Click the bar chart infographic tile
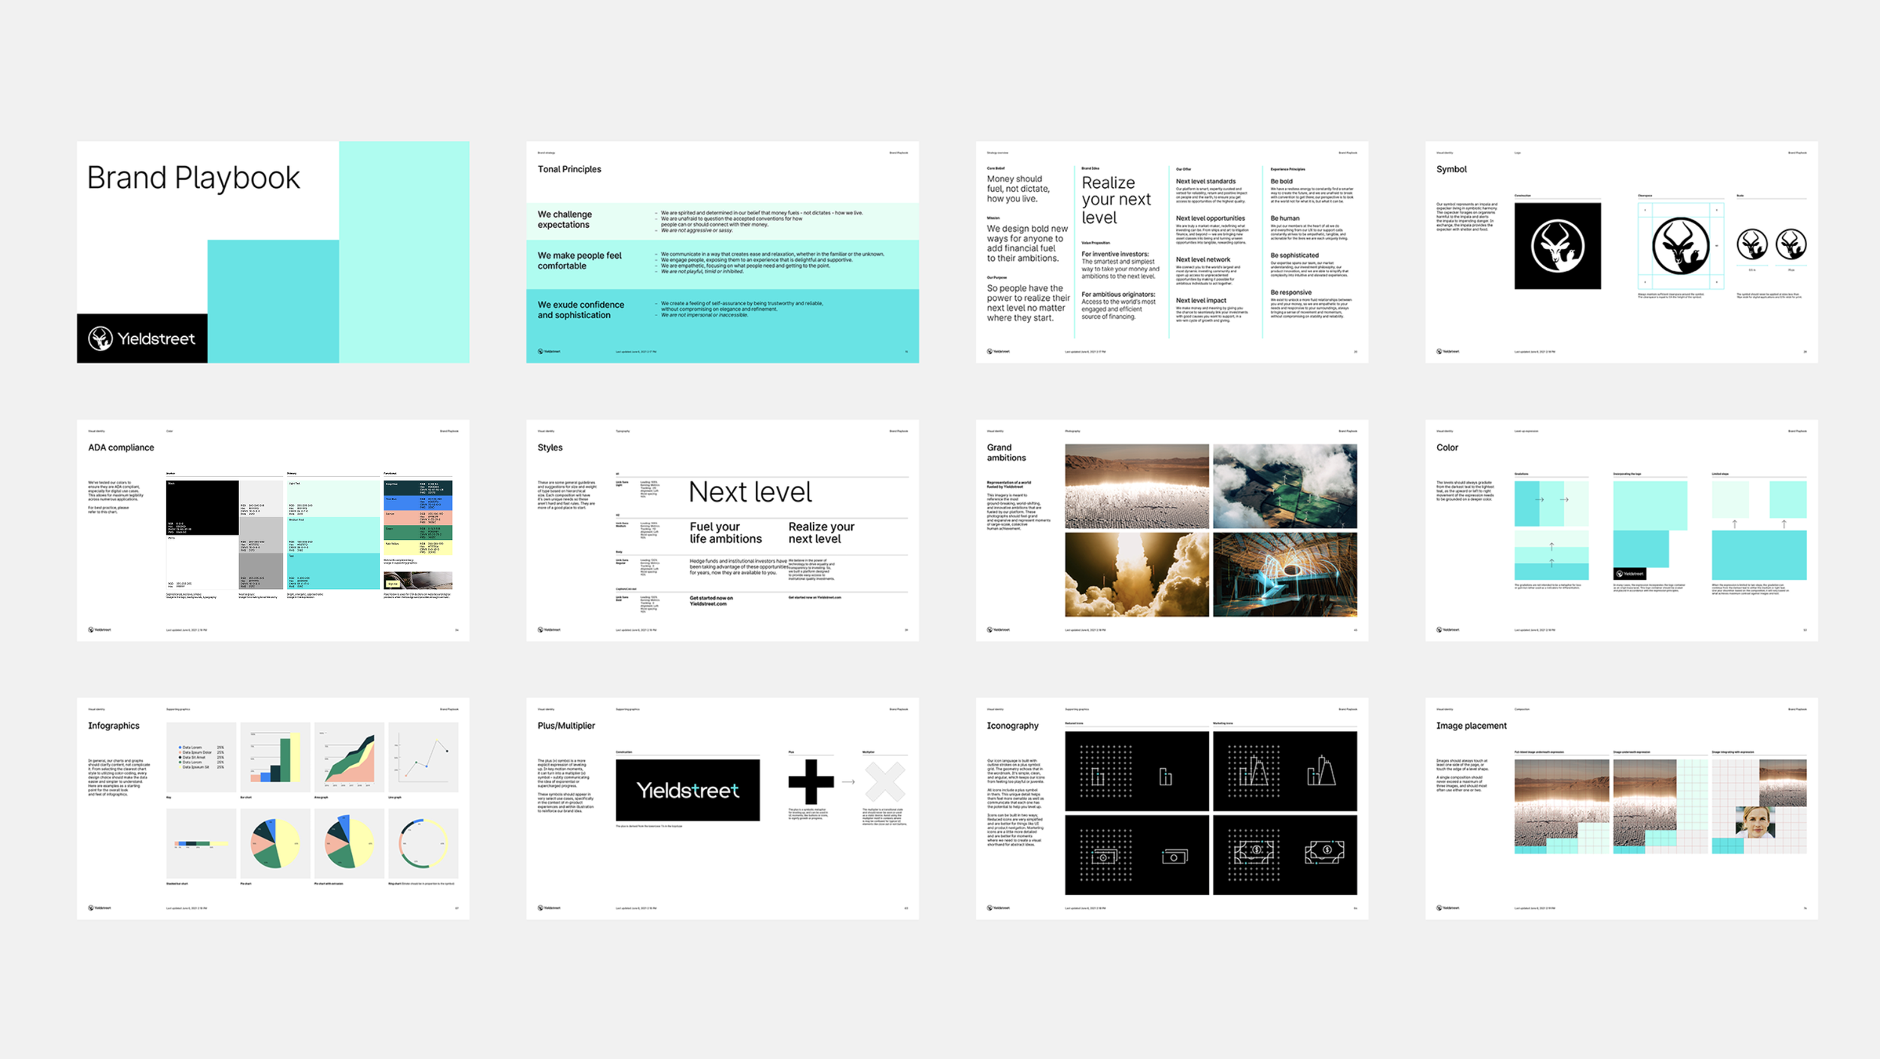1880x1059 pixels. click(x=275, y=757)
